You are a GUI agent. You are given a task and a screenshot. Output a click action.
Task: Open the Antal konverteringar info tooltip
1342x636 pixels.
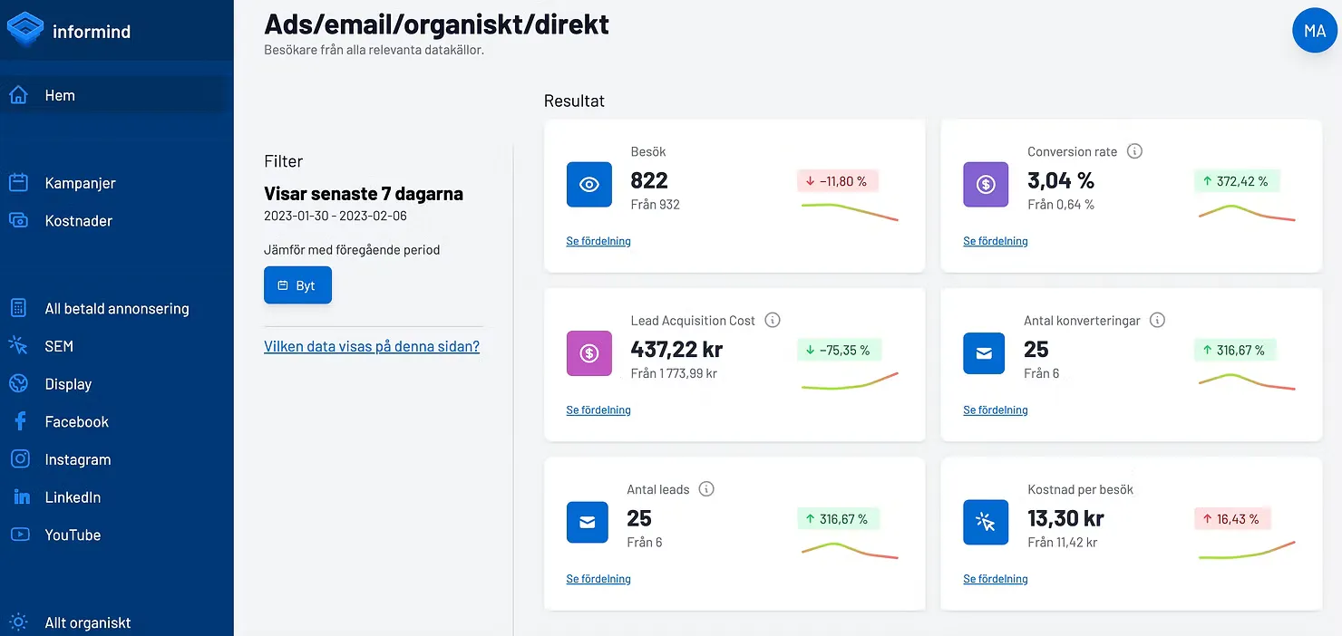click(1157, 320)
